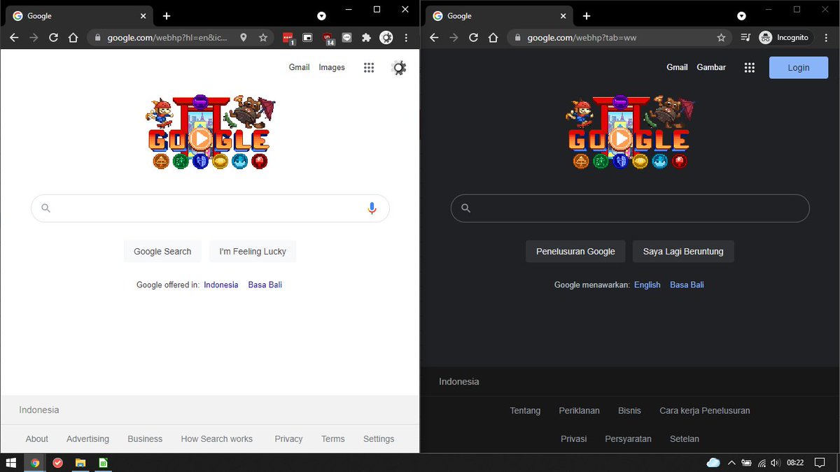Open Google apps grid in left window
Image resolution: width=840 pixels, height=472 pixels.
pyautogui.click(x=369, y=68)
